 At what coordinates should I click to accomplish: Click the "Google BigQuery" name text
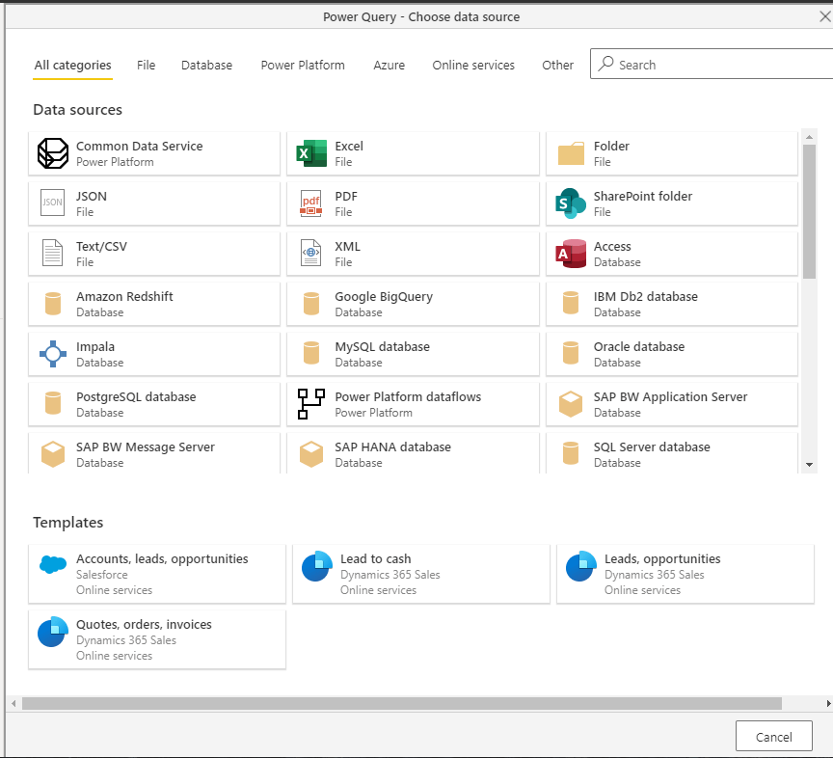[384, 297]
